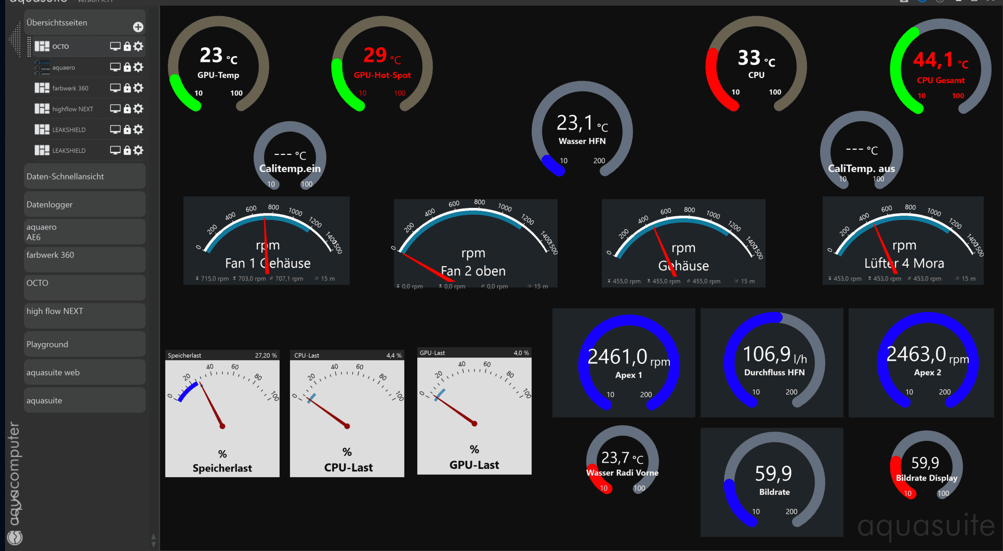Click the aquacomputer swirl logo at sidebar bottom
The width and height of the screenshot is (1003, 551).
click(15, 537)
